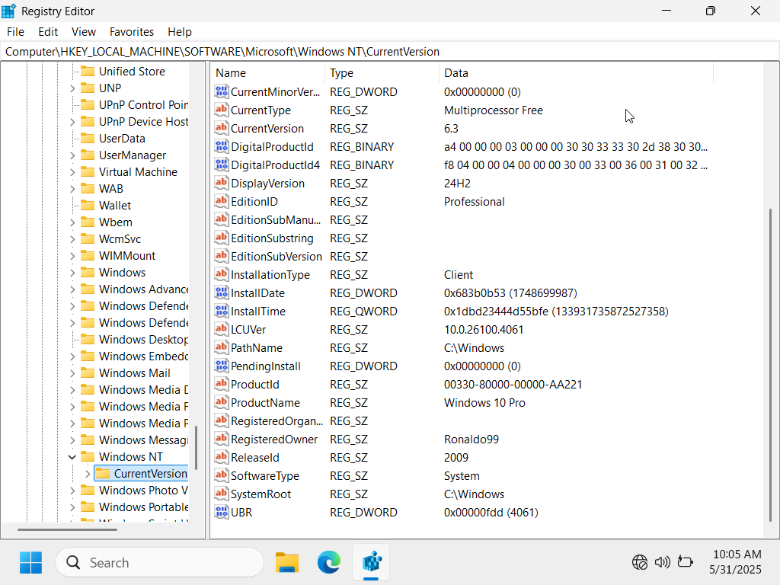The image size is (780, 585).
Task: Select the RegisteredOrgan... value name
Action: pyautogui.click(x=277, y=420)
